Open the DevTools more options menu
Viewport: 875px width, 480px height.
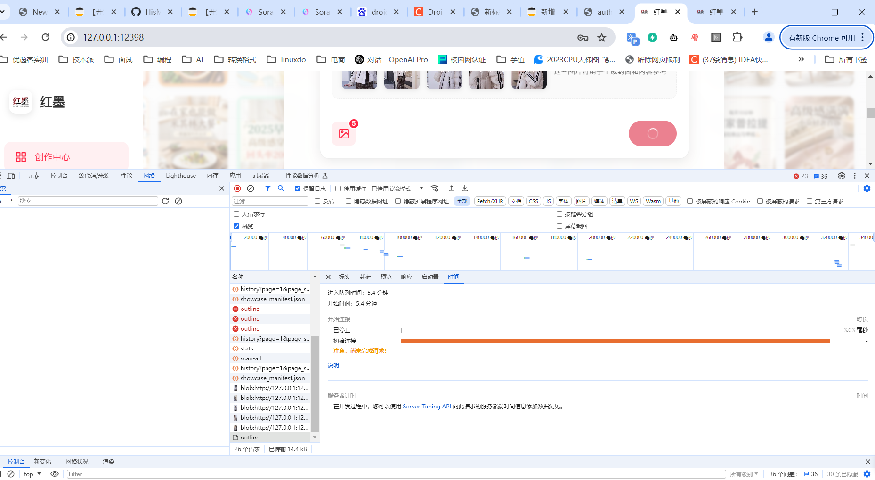(x=855, y=176)
